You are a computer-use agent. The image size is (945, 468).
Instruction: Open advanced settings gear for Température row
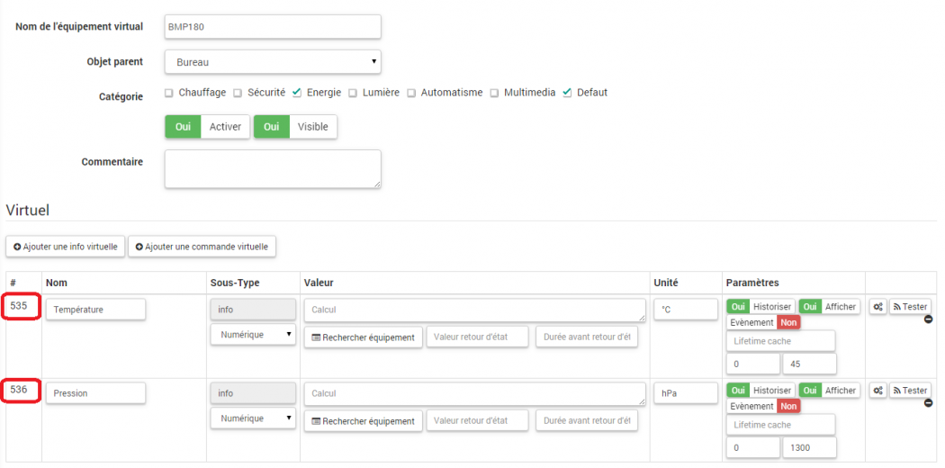pos(878,307)
